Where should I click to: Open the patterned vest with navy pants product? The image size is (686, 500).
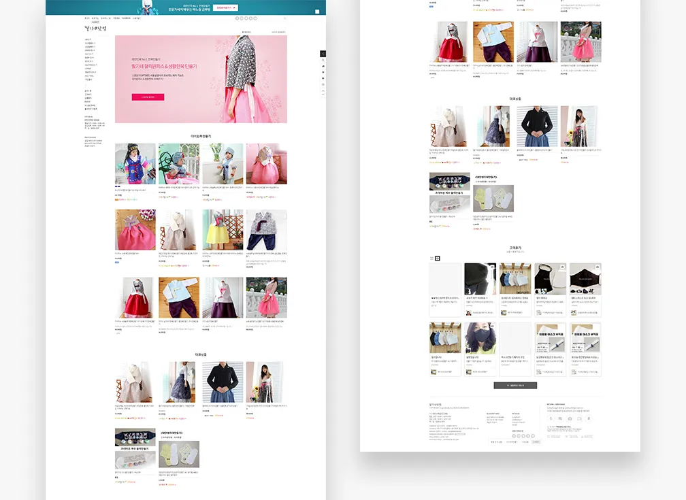click(x=267, y=230)
